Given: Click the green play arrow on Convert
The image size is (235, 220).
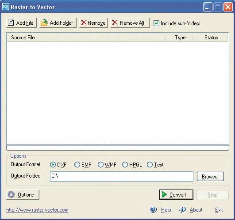Looking at the screenshot, I should [x=164, y=194].
